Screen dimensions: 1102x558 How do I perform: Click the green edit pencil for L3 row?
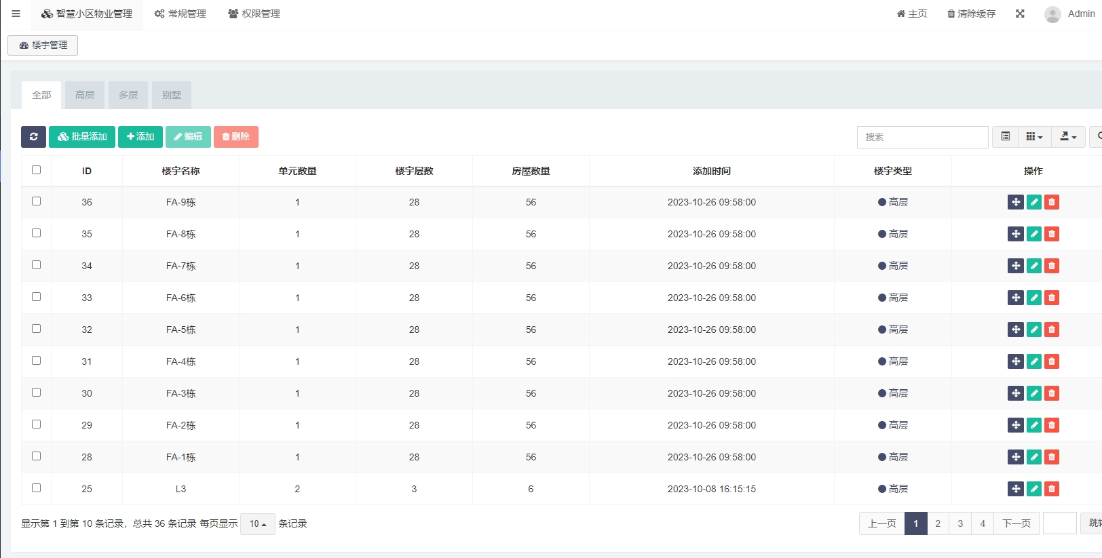pos(1033,489)
